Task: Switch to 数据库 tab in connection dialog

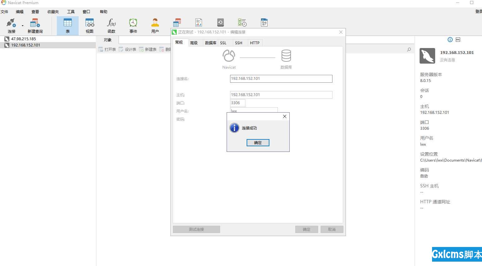Action: 210,43
